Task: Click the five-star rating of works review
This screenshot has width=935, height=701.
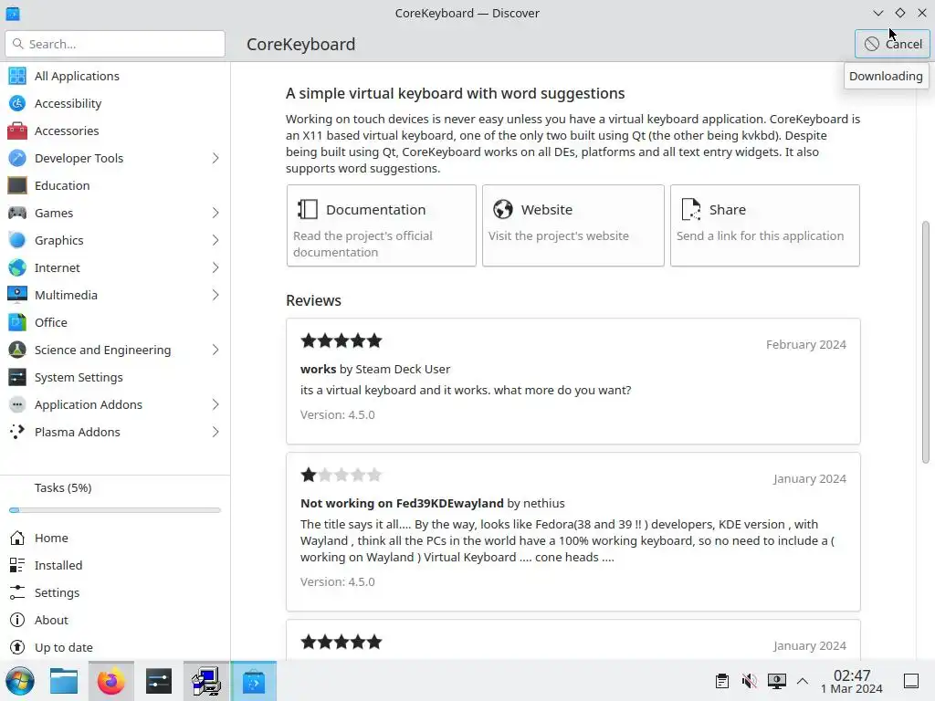Action: click(341, 341)
